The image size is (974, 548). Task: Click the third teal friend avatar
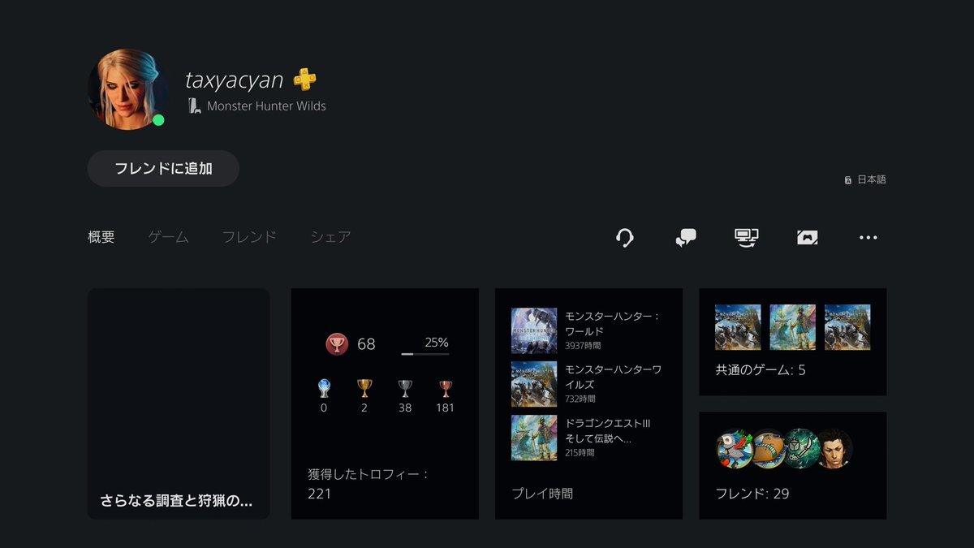pyautogui.click(x=800, y=449)
